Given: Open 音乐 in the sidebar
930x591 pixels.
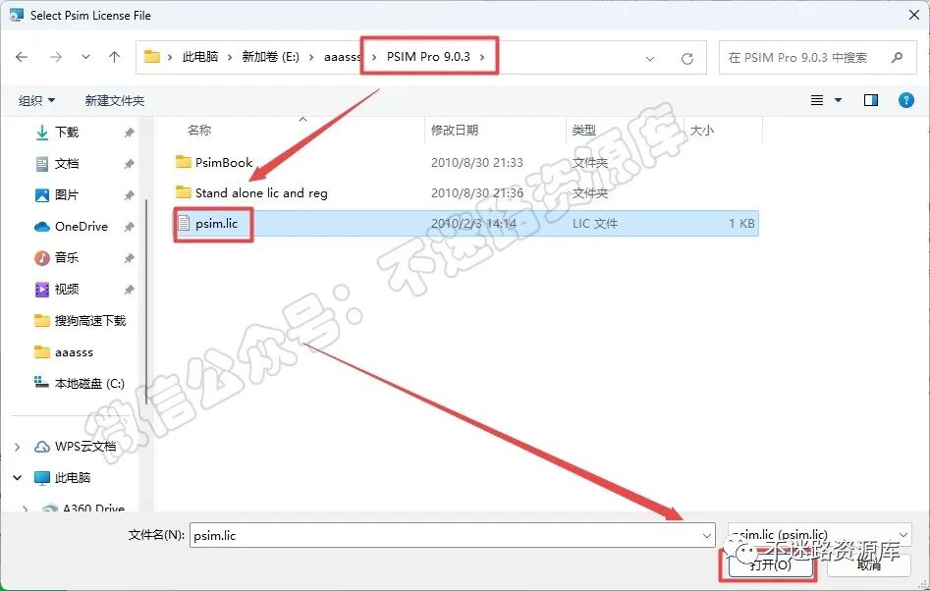Looking at the screenshot, I should click(x=67, y=258).
